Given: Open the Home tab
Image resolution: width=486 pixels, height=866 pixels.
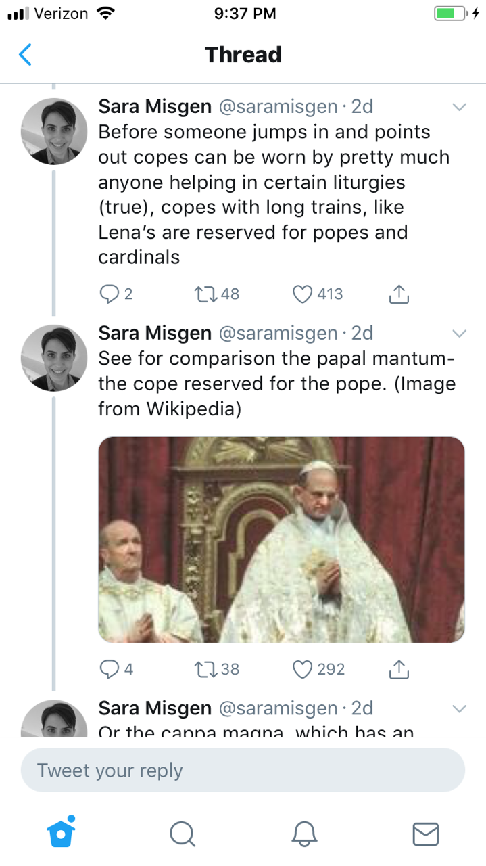Looking at the screenshot, I should (x=61, y=833).
